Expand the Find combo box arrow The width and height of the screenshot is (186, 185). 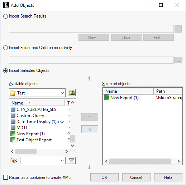tap(62, 161)
